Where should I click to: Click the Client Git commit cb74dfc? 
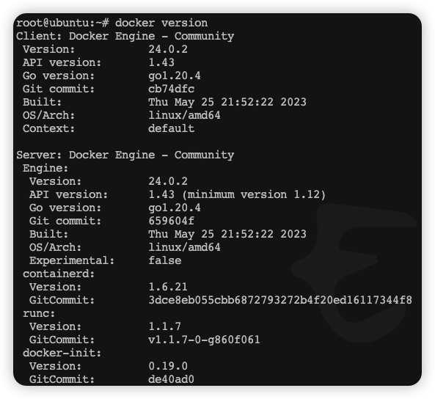click(171, 89)
